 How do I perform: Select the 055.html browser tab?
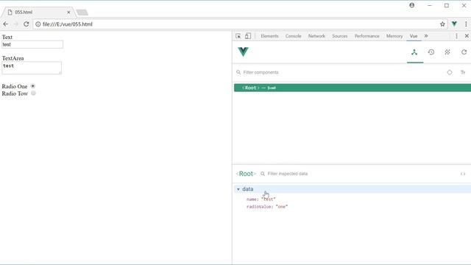tap(38, 13)
